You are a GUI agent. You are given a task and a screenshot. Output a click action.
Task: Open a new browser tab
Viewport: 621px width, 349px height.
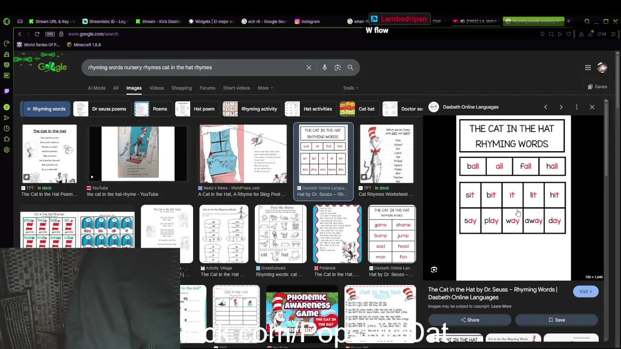(x=568, y=21)
